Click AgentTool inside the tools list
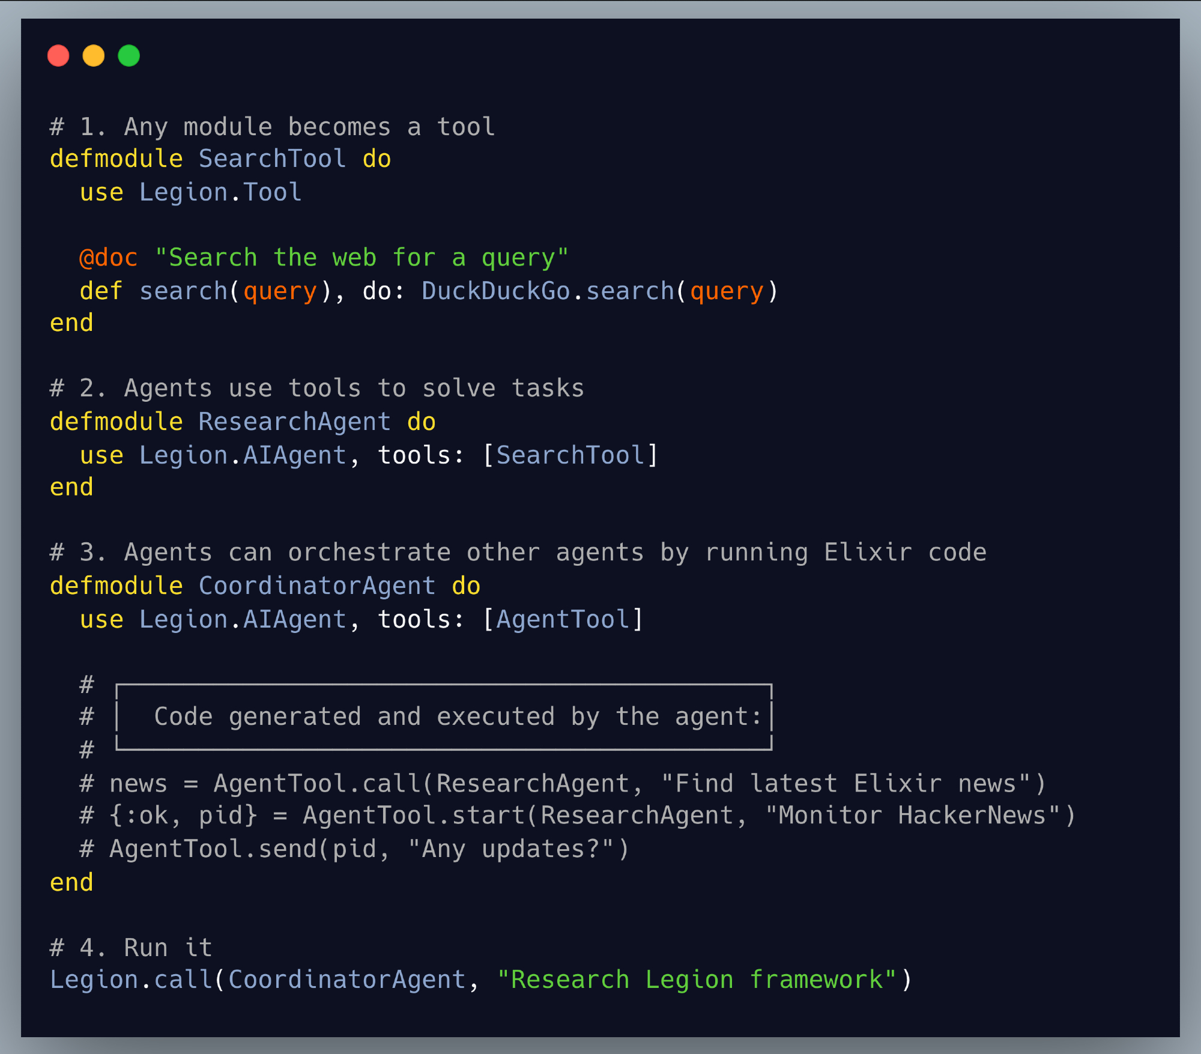1201x1054 pixels. [563, 620]
